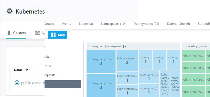
Task: Open the Events tab
Action: pos(66,24)
